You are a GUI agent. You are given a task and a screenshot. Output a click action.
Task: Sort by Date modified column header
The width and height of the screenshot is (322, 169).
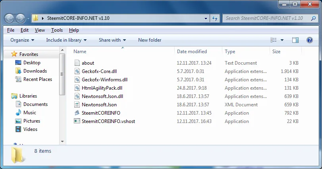pyautogui.click(x=192, y=52)
